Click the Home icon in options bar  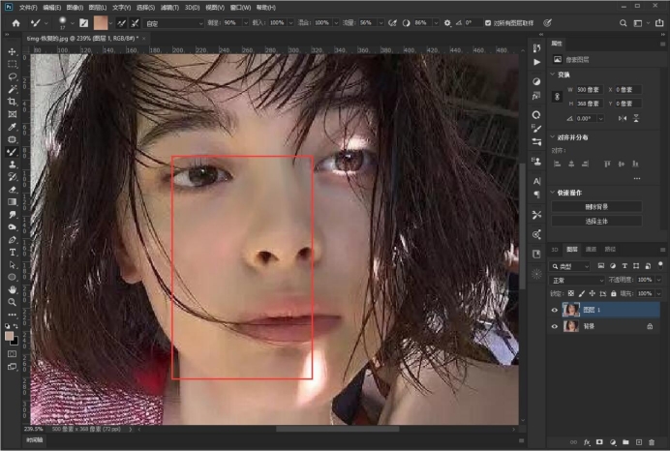(15, 23)
